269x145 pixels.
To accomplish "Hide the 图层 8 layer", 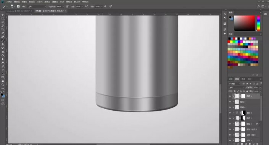I will click(x=230, y=96).
